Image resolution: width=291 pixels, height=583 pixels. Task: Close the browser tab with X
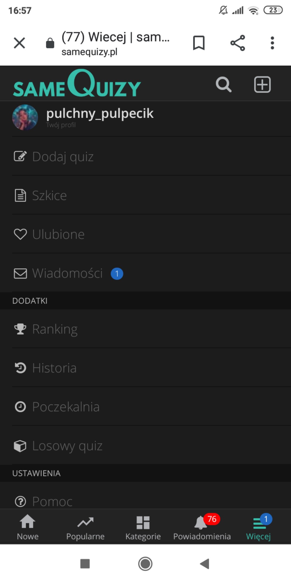[x=19, y=43]
